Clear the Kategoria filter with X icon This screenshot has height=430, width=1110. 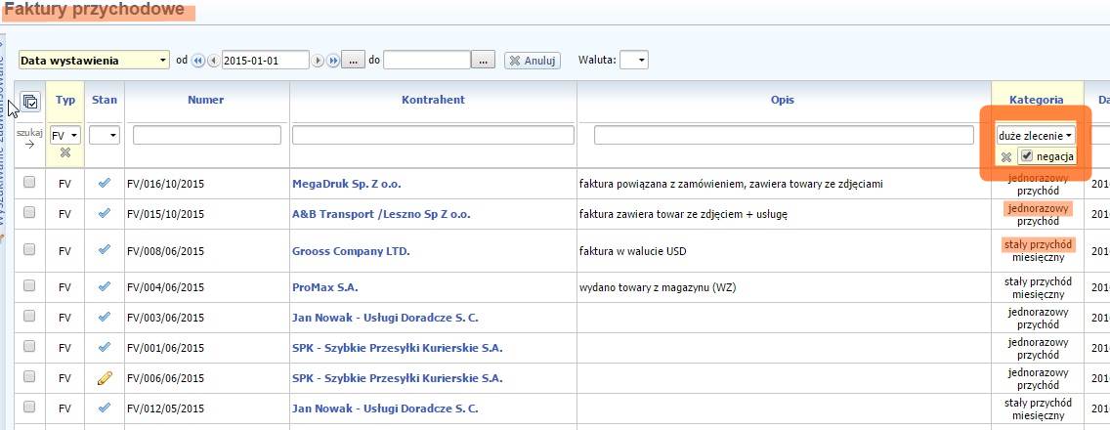pyautogui.click(x=1005, y=156)
